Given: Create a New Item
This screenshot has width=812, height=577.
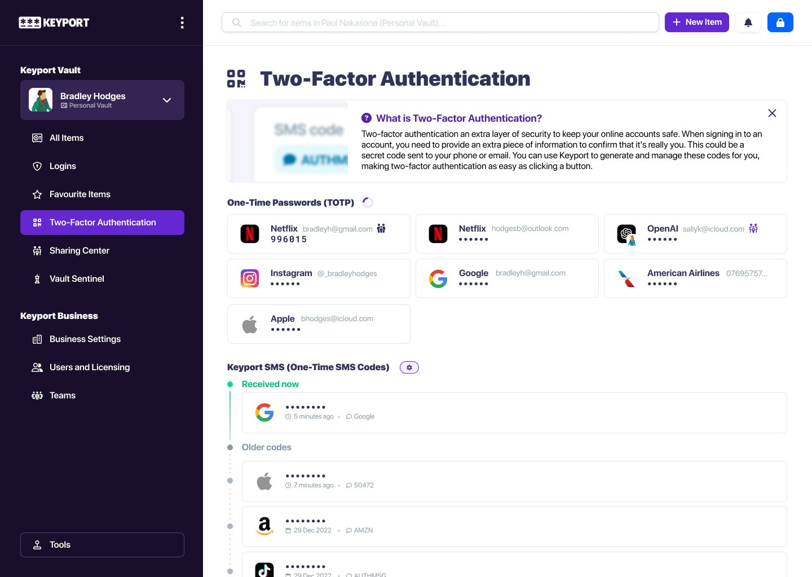Looking at the screenshot, I should (697, 22).
